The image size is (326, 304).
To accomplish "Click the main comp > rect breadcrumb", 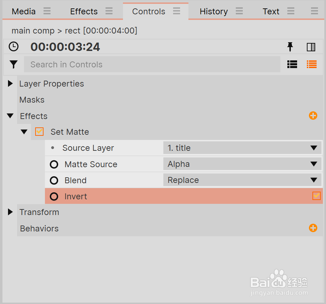I will click(74, 31).
